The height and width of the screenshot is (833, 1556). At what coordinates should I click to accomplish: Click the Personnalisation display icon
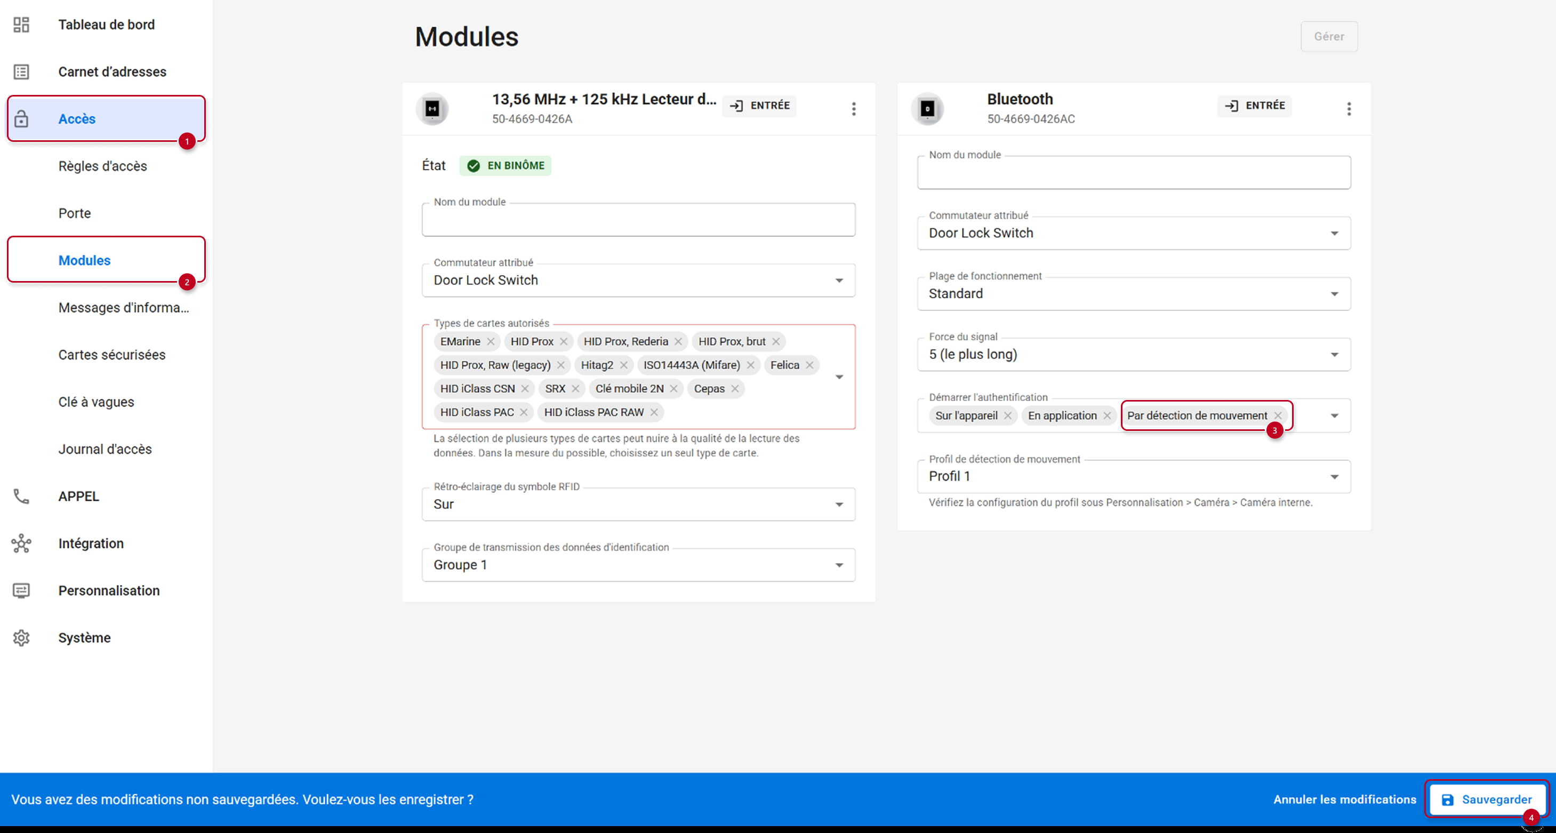pos(21,591)
